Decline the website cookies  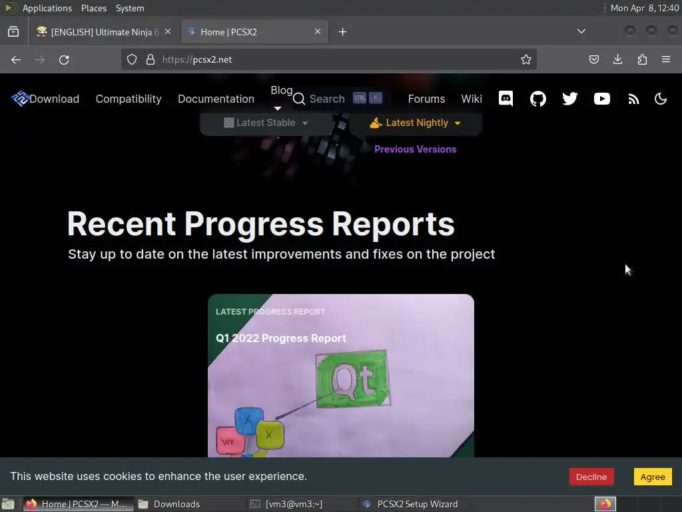coord(591,477)
